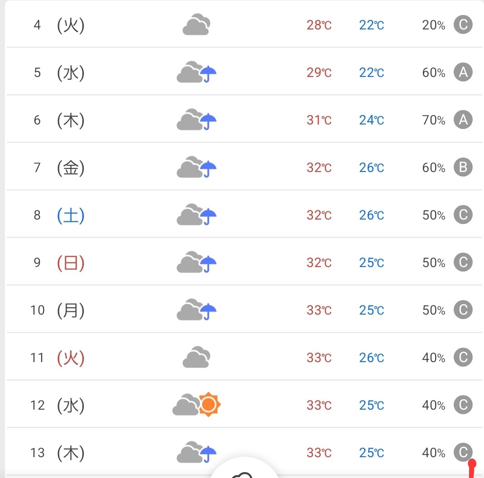484x478 pixels.
Task: Tap the 26℃ low temperature on day 7
Action: [x=371, y=167]
